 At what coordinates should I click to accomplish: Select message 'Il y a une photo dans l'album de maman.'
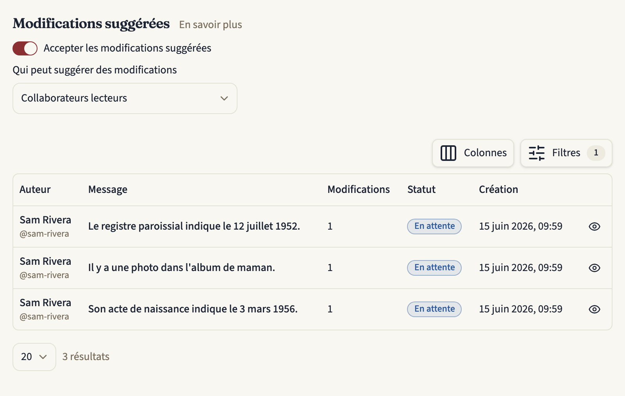pos(182,268)
